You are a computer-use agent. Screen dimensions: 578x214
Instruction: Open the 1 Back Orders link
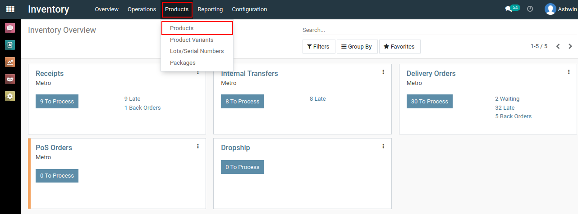[x=142, y=108]
